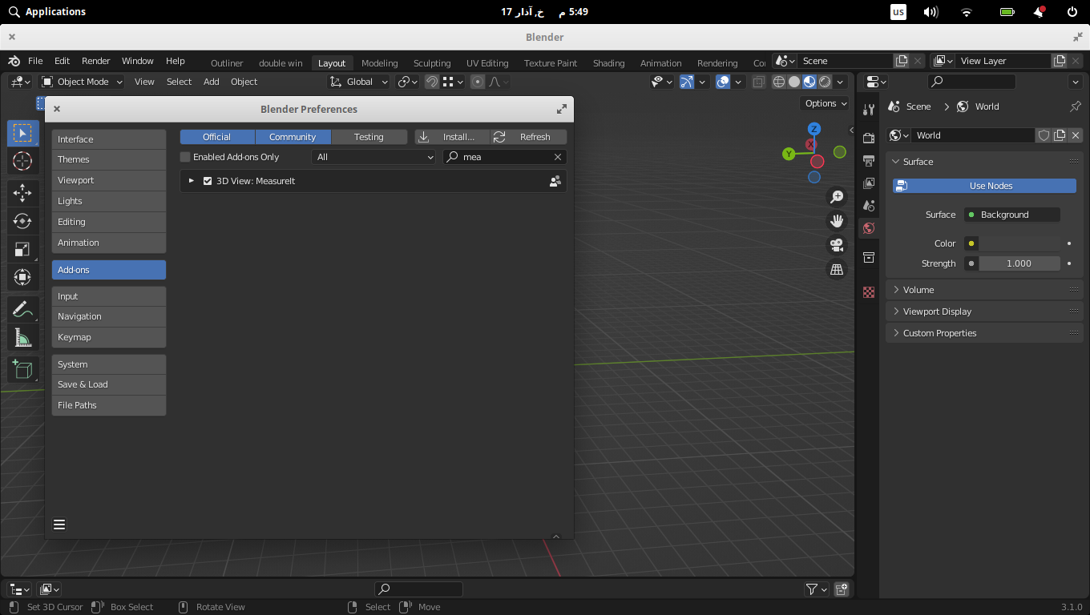This screenshot has height=615, width=1090.
Task: Open Collection properties tab (archive box icon)
Action: point(869,257)
